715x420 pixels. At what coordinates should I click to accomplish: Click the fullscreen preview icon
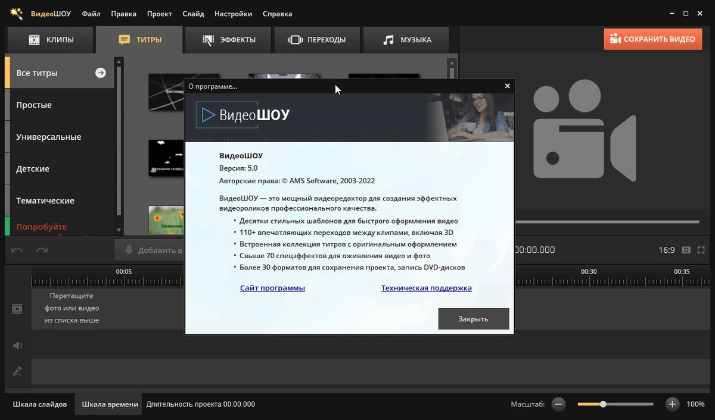tap(701, 250)
